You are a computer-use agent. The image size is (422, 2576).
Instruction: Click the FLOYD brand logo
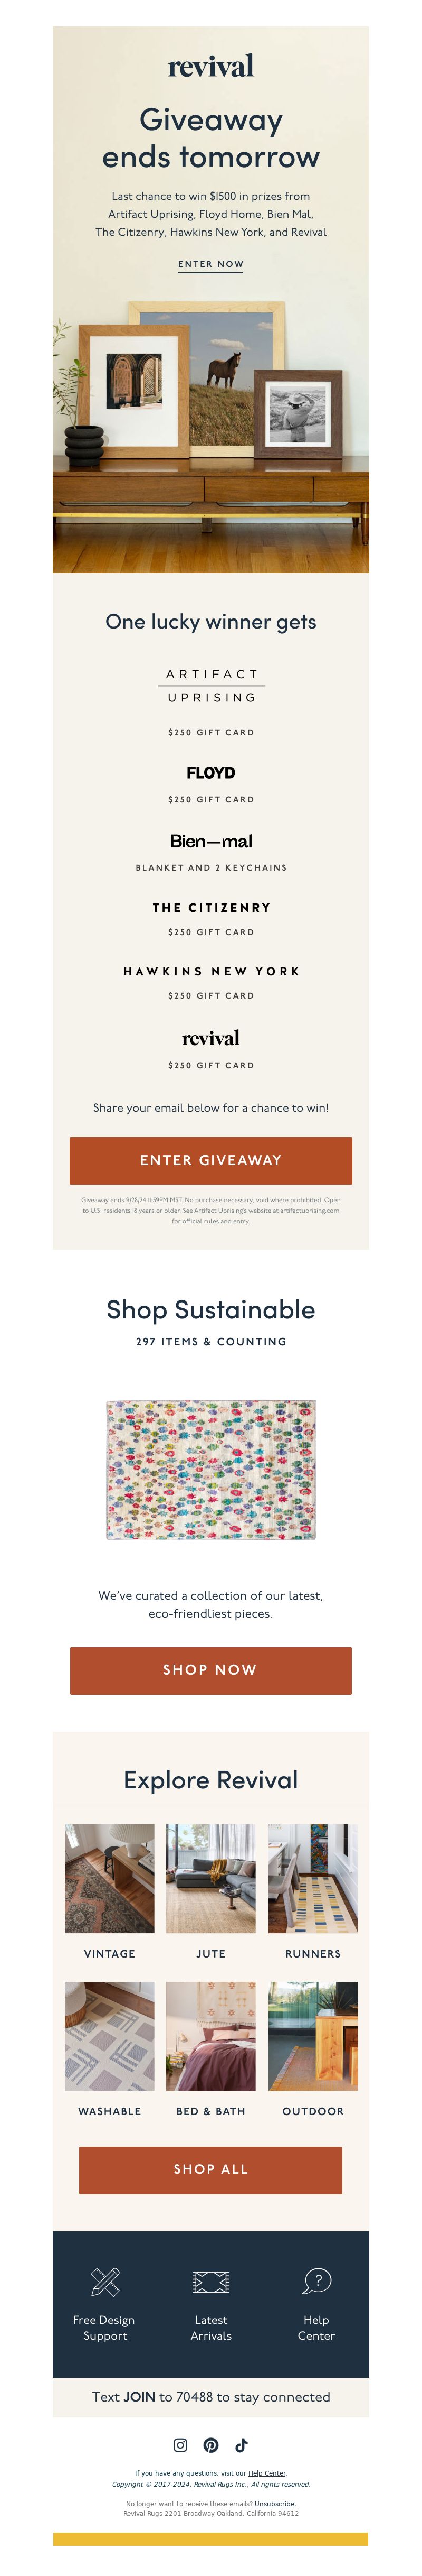[x=210, y=772]
